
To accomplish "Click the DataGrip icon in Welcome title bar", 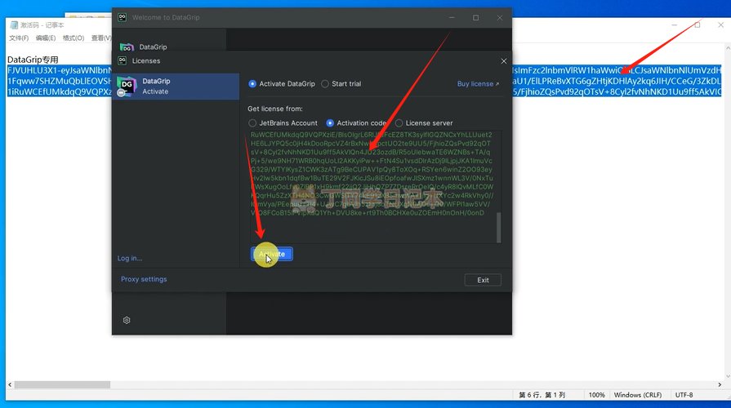I will point(123,17).
